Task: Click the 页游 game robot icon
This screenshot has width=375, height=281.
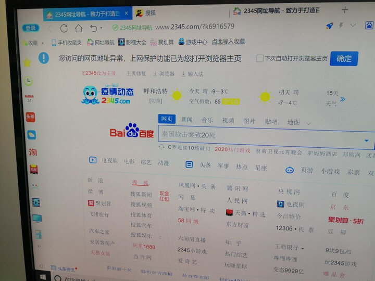Action: click(x=290, y=170)
